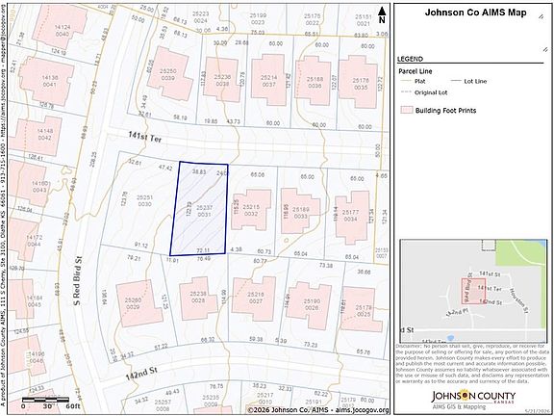Click the Lot Line legend entry

(x=468, y=81)
